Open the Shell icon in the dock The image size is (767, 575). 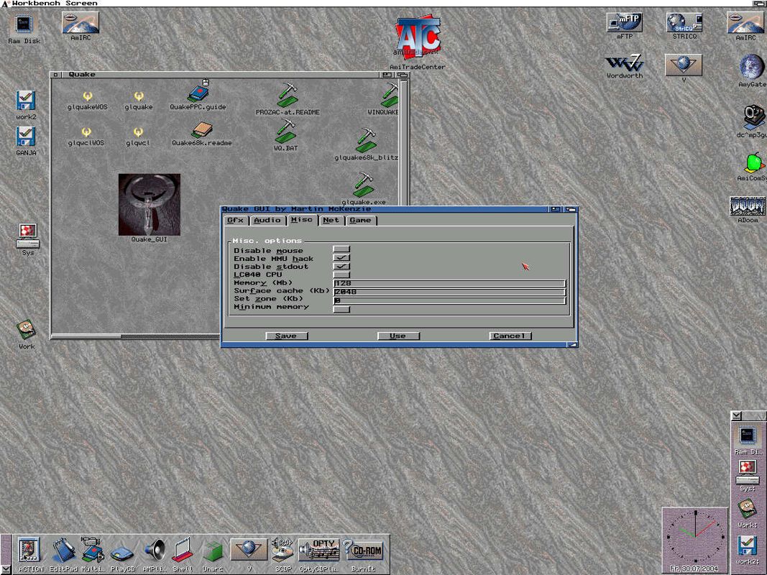(182, 551)
